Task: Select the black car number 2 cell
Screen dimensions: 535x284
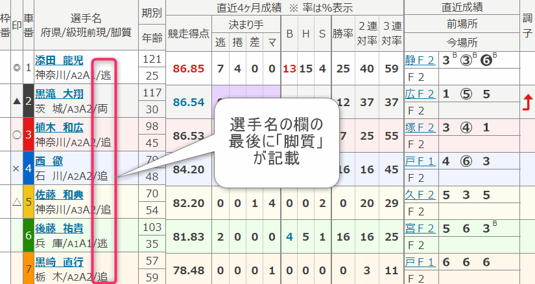Action: coord(29,101)
